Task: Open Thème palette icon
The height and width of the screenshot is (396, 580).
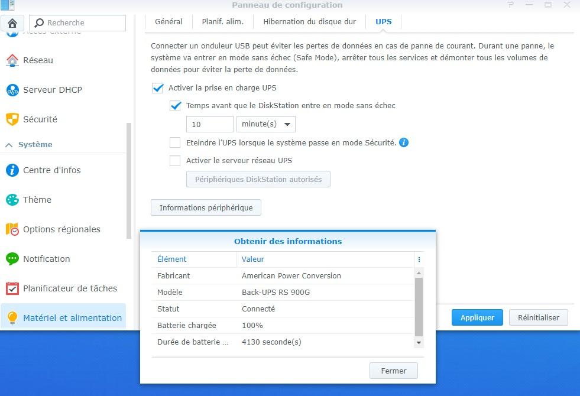Action: click(12, 200)
